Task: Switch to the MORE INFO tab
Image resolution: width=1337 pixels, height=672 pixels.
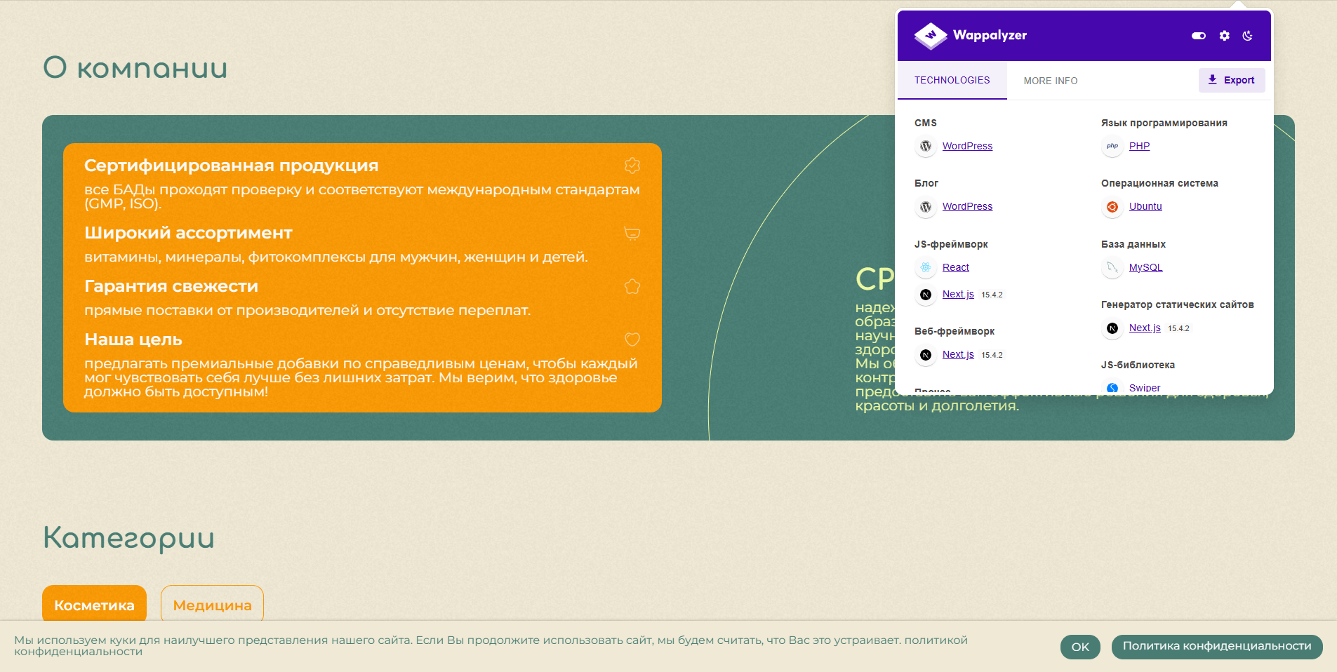Action: [1051, 81]
